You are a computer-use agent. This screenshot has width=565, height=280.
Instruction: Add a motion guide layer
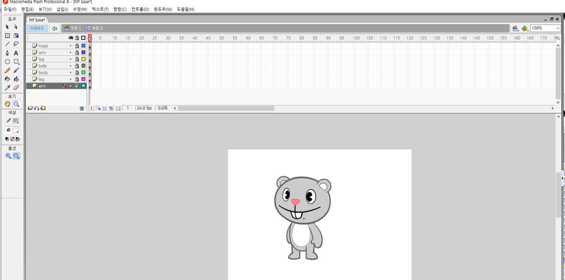point(36,108)
